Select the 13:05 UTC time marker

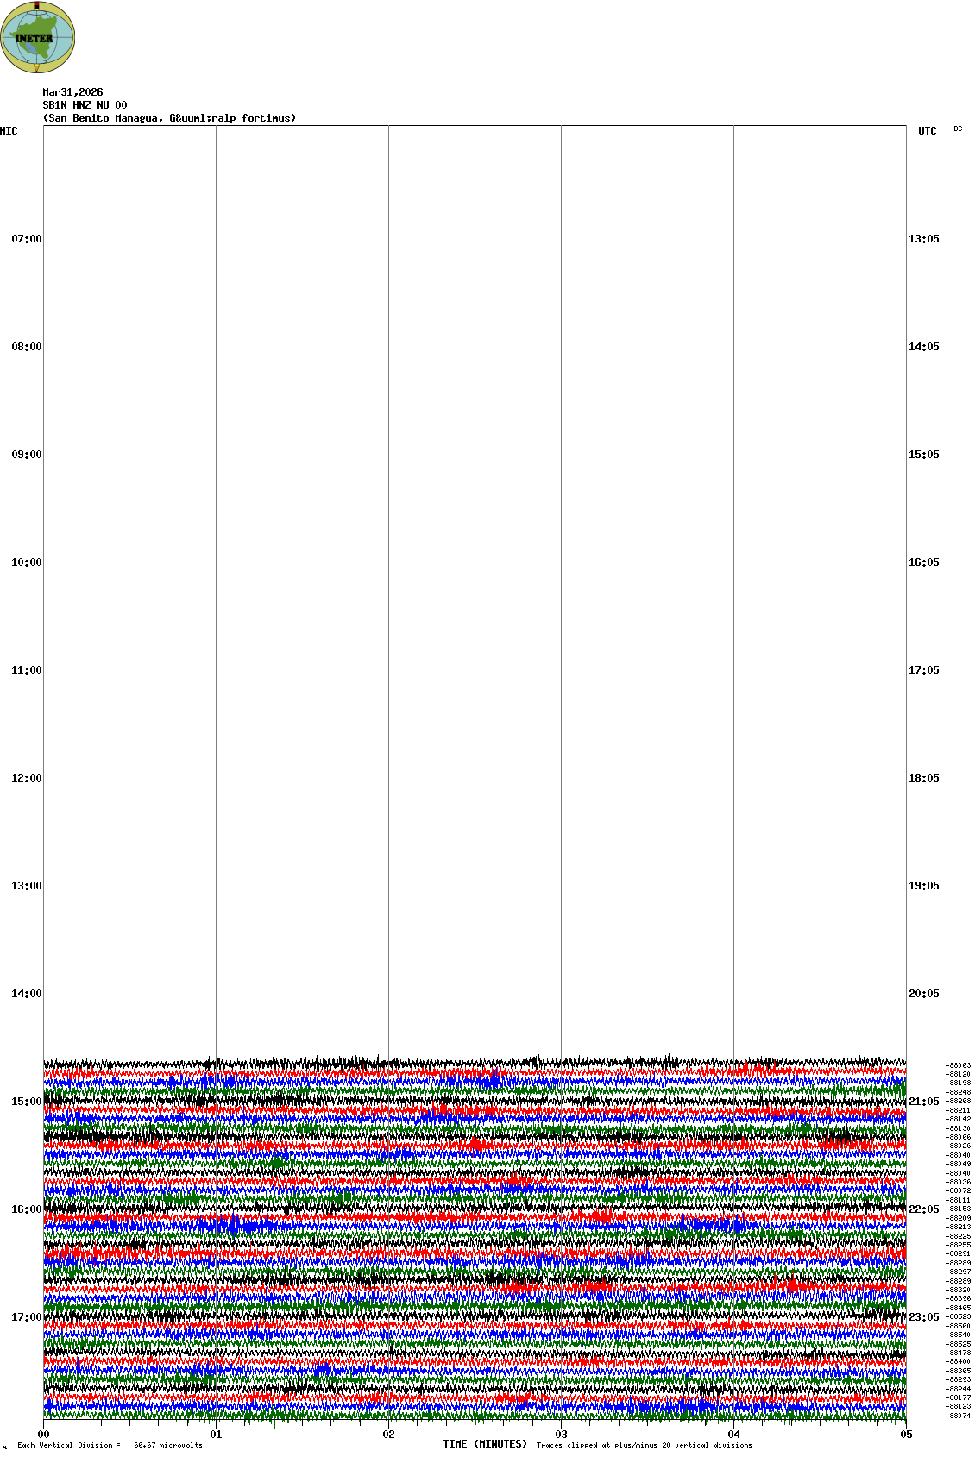pyautogui.click(x=923, y=239)
